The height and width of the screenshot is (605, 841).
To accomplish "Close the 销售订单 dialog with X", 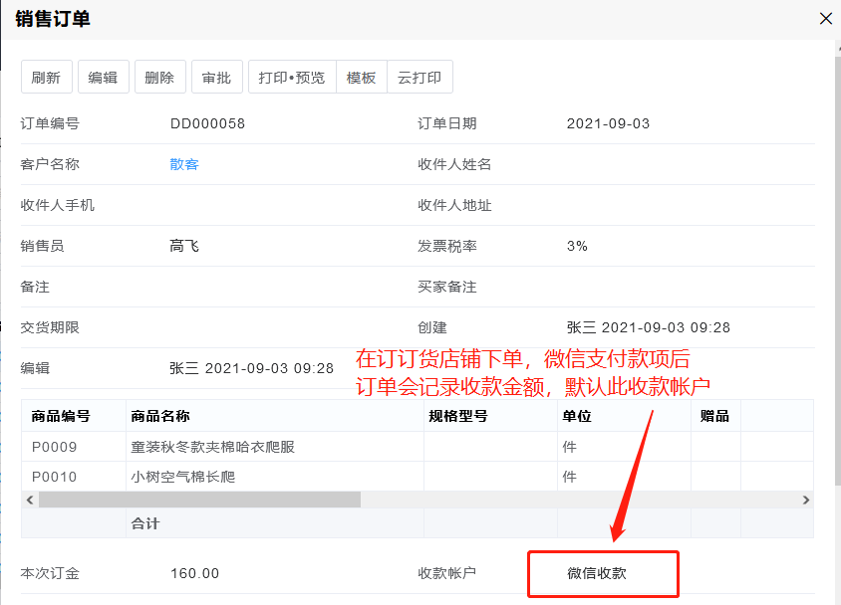I will [x=825, y=18].
